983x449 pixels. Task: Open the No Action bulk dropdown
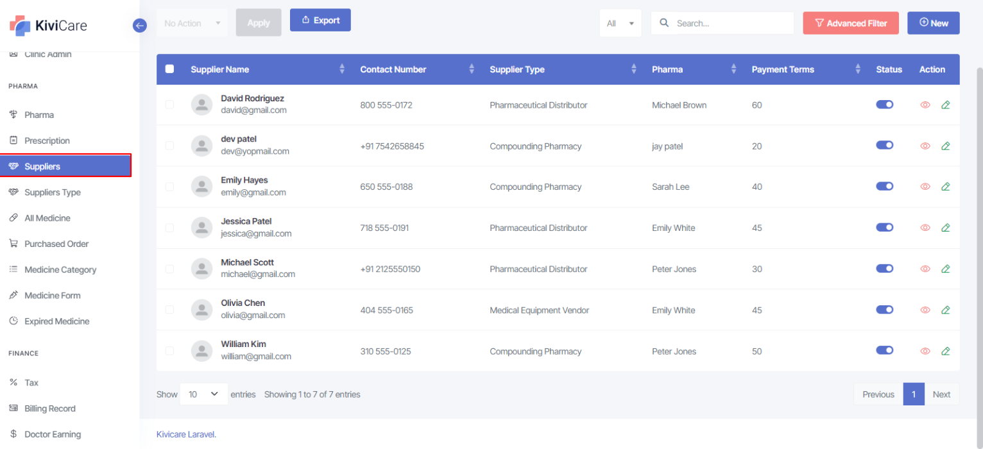(x=192, y=23)
